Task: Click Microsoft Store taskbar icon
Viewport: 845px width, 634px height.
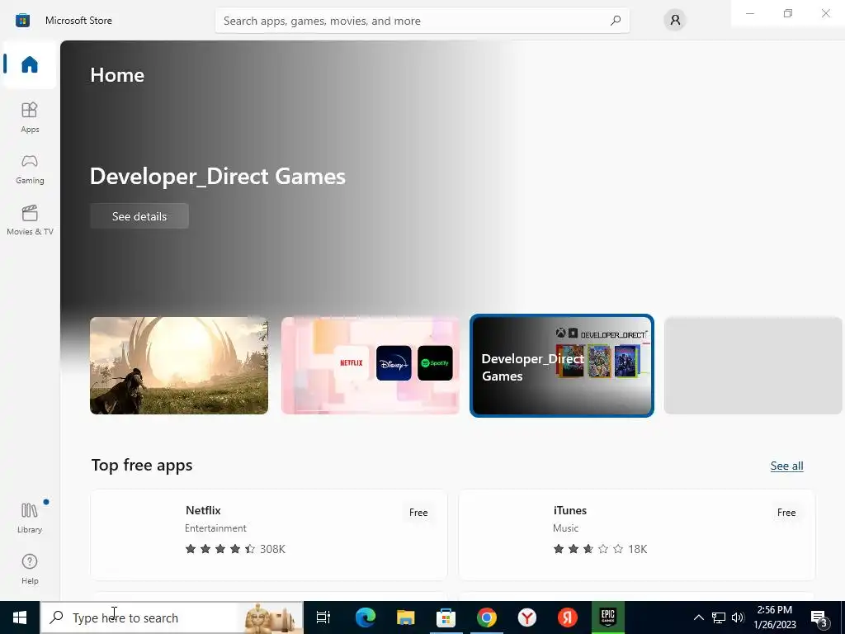Action: 446,617
